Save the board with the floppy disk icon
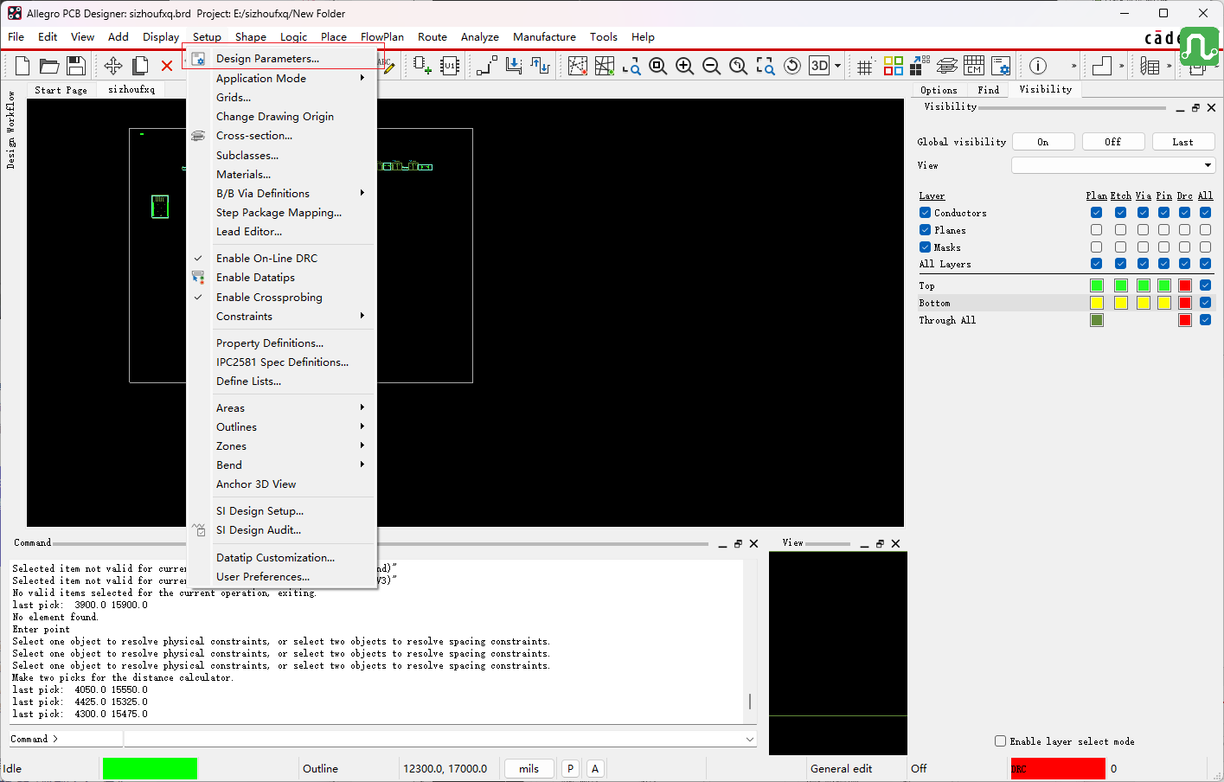This screenshot has width=1224, height=782. (x=76, y=66)
